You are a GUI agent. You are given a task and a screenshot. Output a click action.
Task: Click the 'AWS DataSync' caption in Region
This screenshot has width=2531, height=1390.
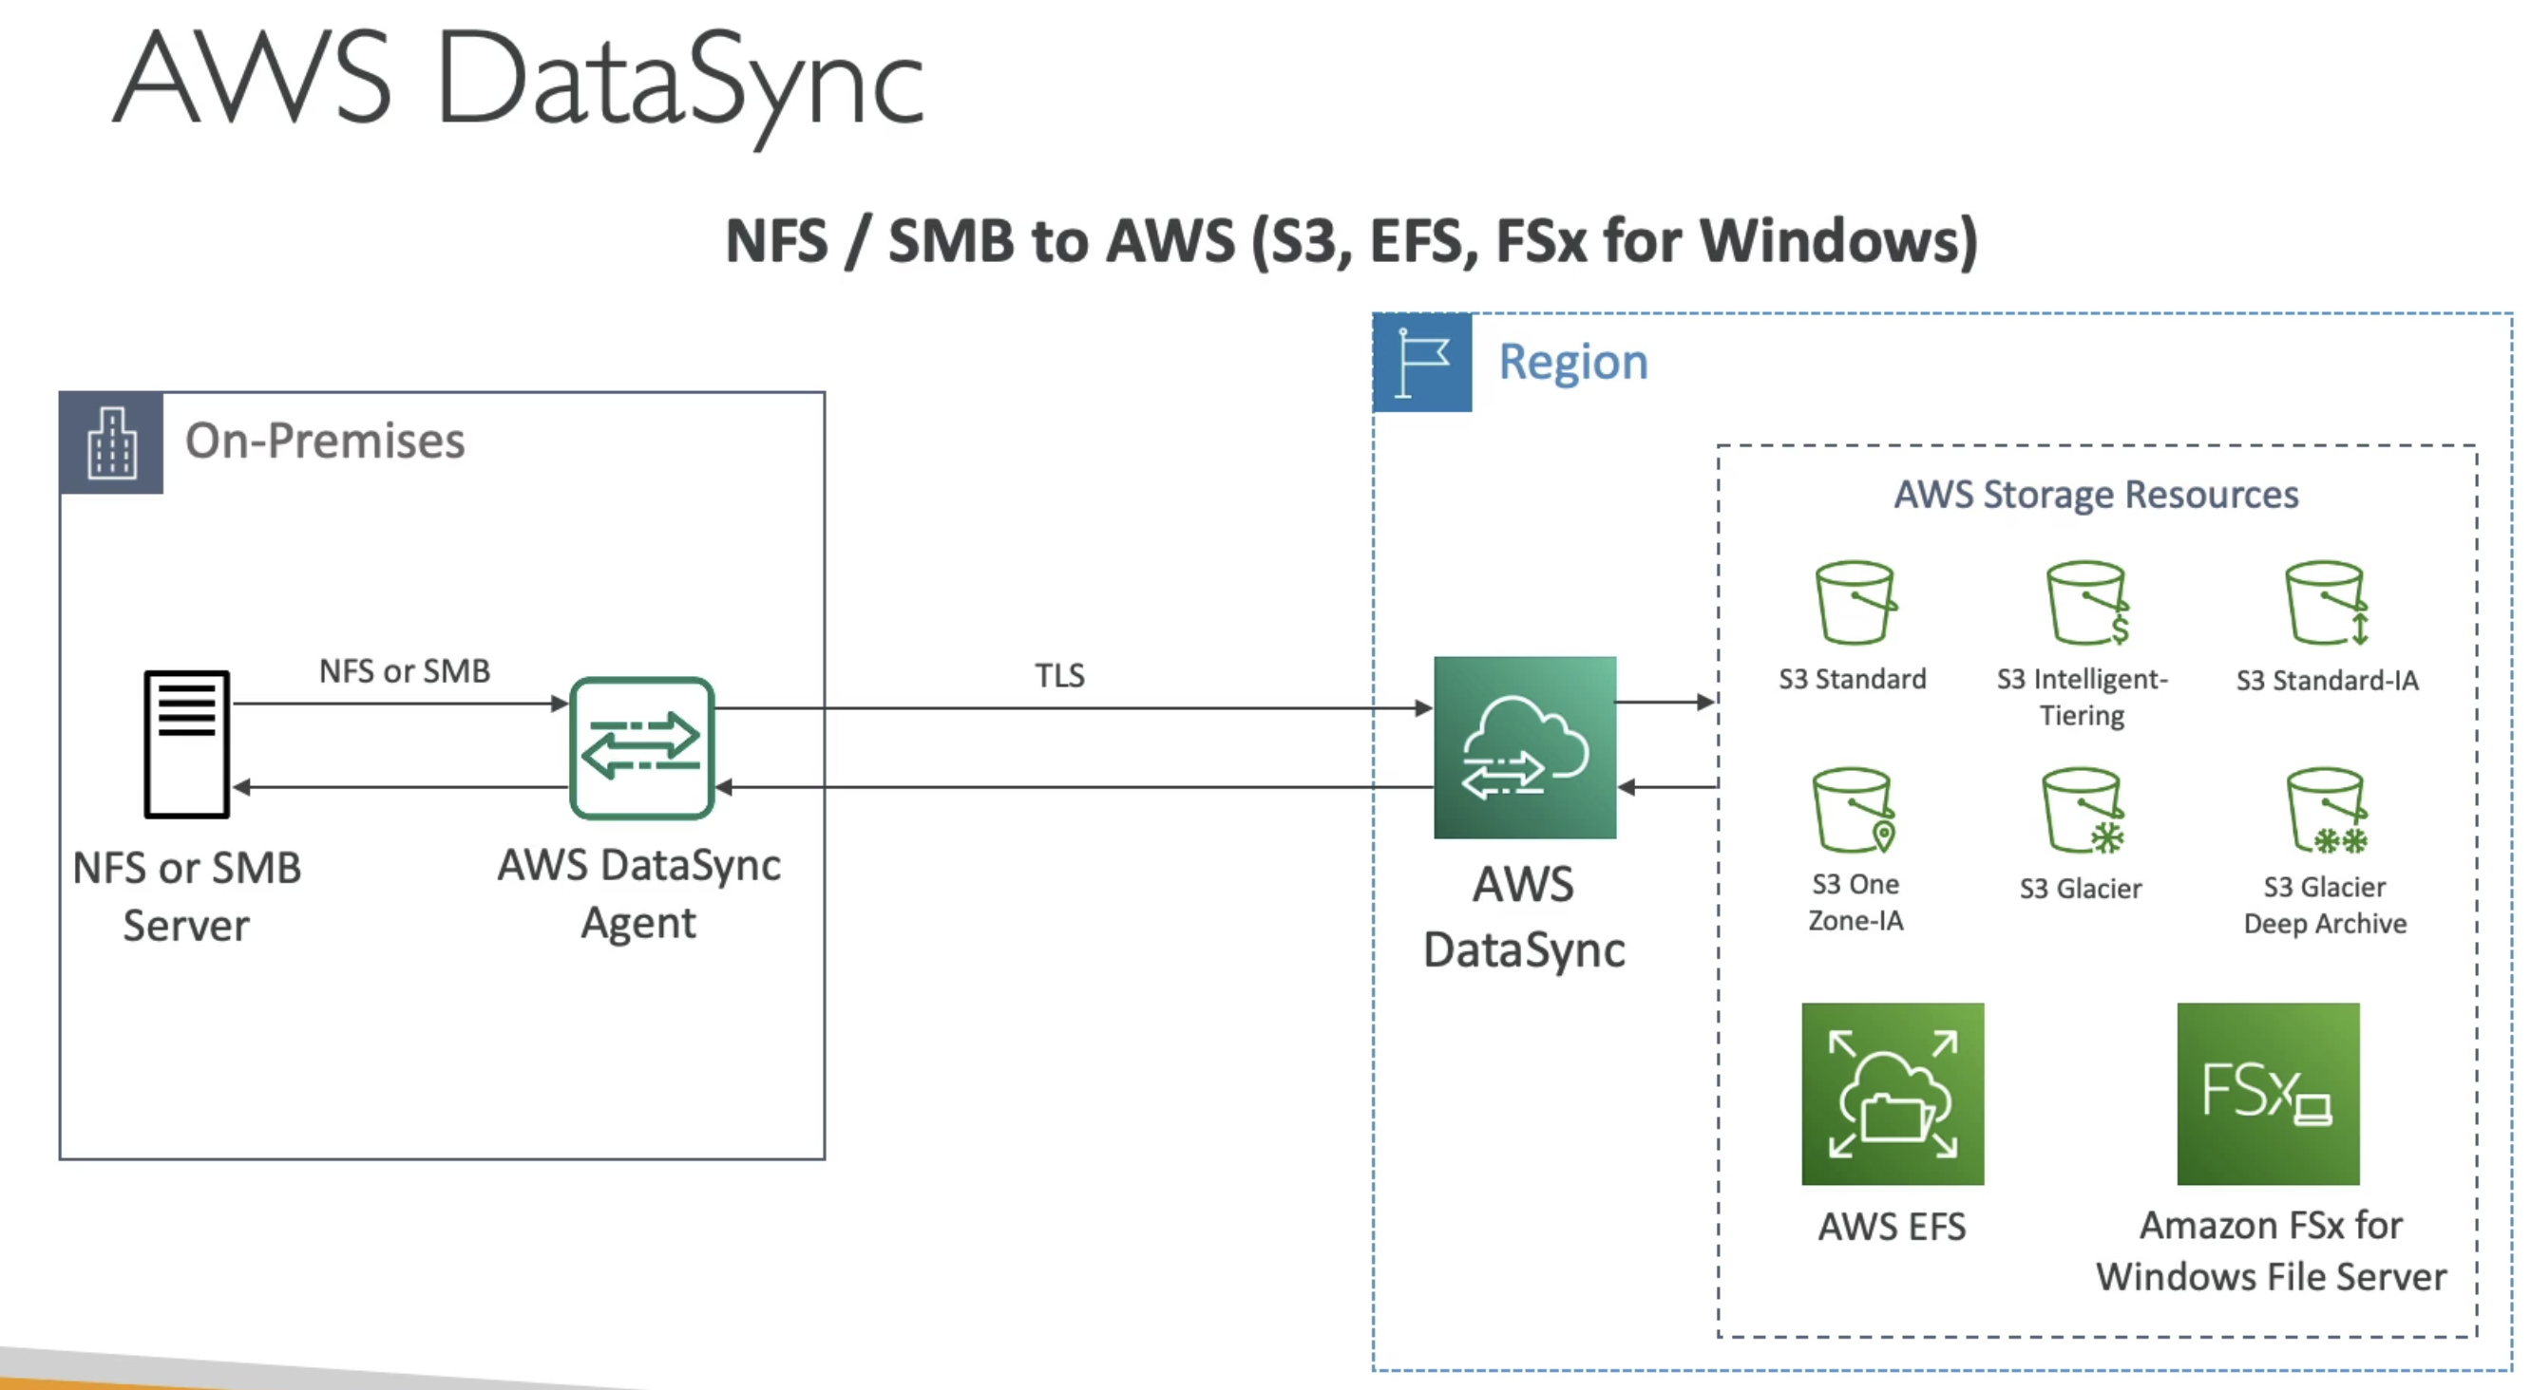pos(1524,918)
